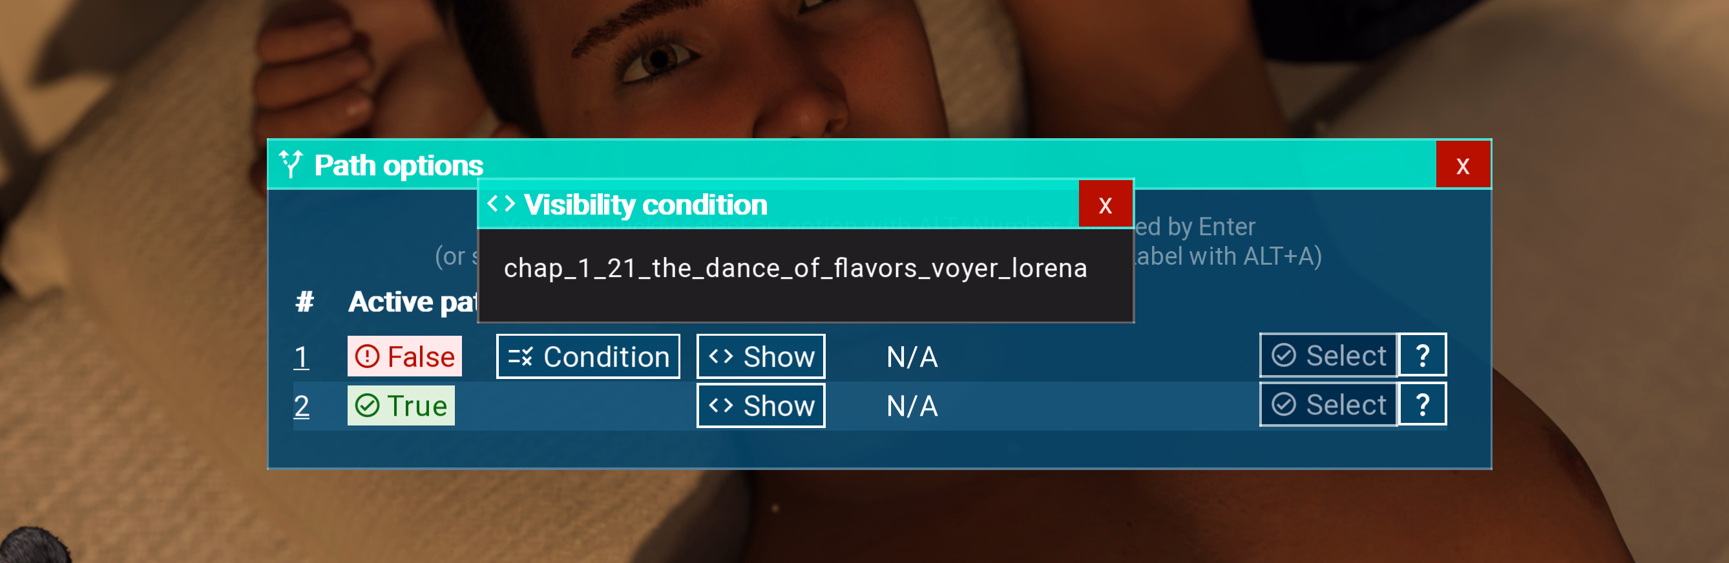Click the chap_1_21 condition text

795,269
